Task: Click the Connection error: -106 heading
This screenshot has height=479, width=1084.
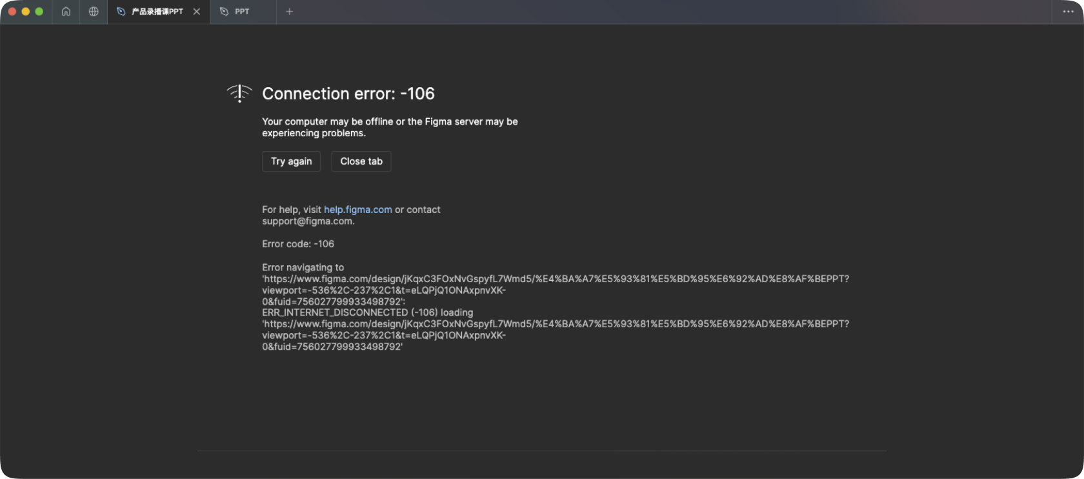Action: coord(348,94)
